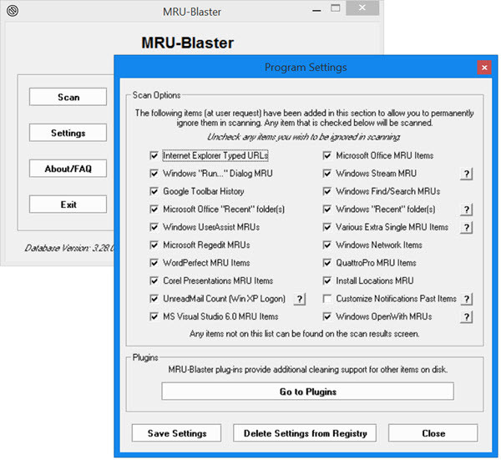501x460 pixels.
Task: Toggle Microsoft Office MRU Items checkbox
Action: pos(326,155)
